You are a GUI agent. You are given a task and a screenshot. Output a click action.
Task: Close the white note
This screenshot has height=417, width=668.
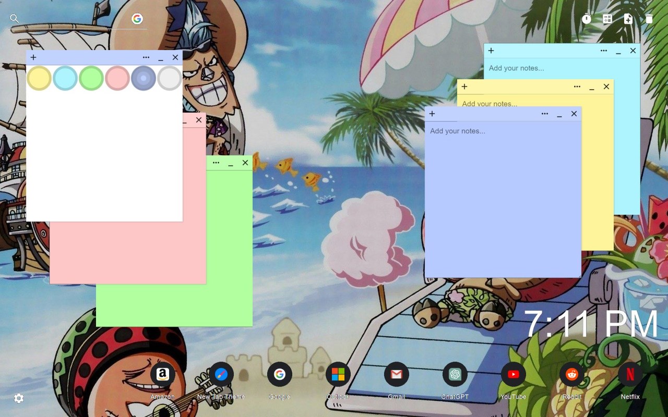pyautogui.click(x=175, y=57)
